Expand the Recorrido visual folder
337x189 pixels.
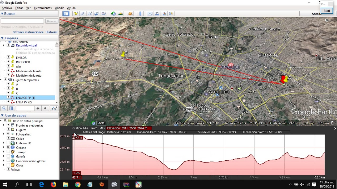coord(3,45)
